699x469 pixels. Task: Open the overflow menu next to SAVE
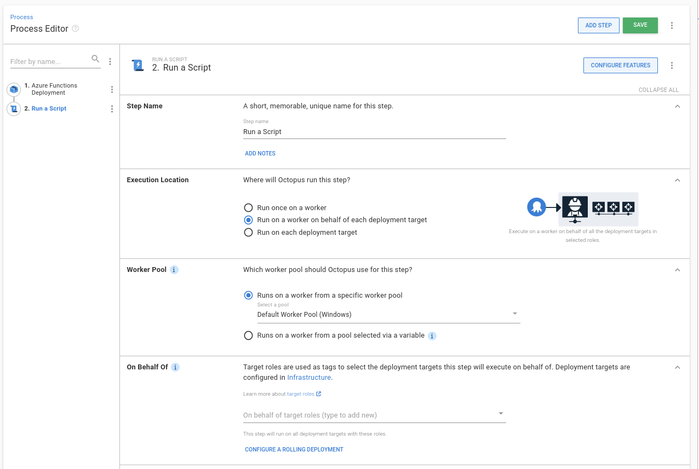coord(672,25)
